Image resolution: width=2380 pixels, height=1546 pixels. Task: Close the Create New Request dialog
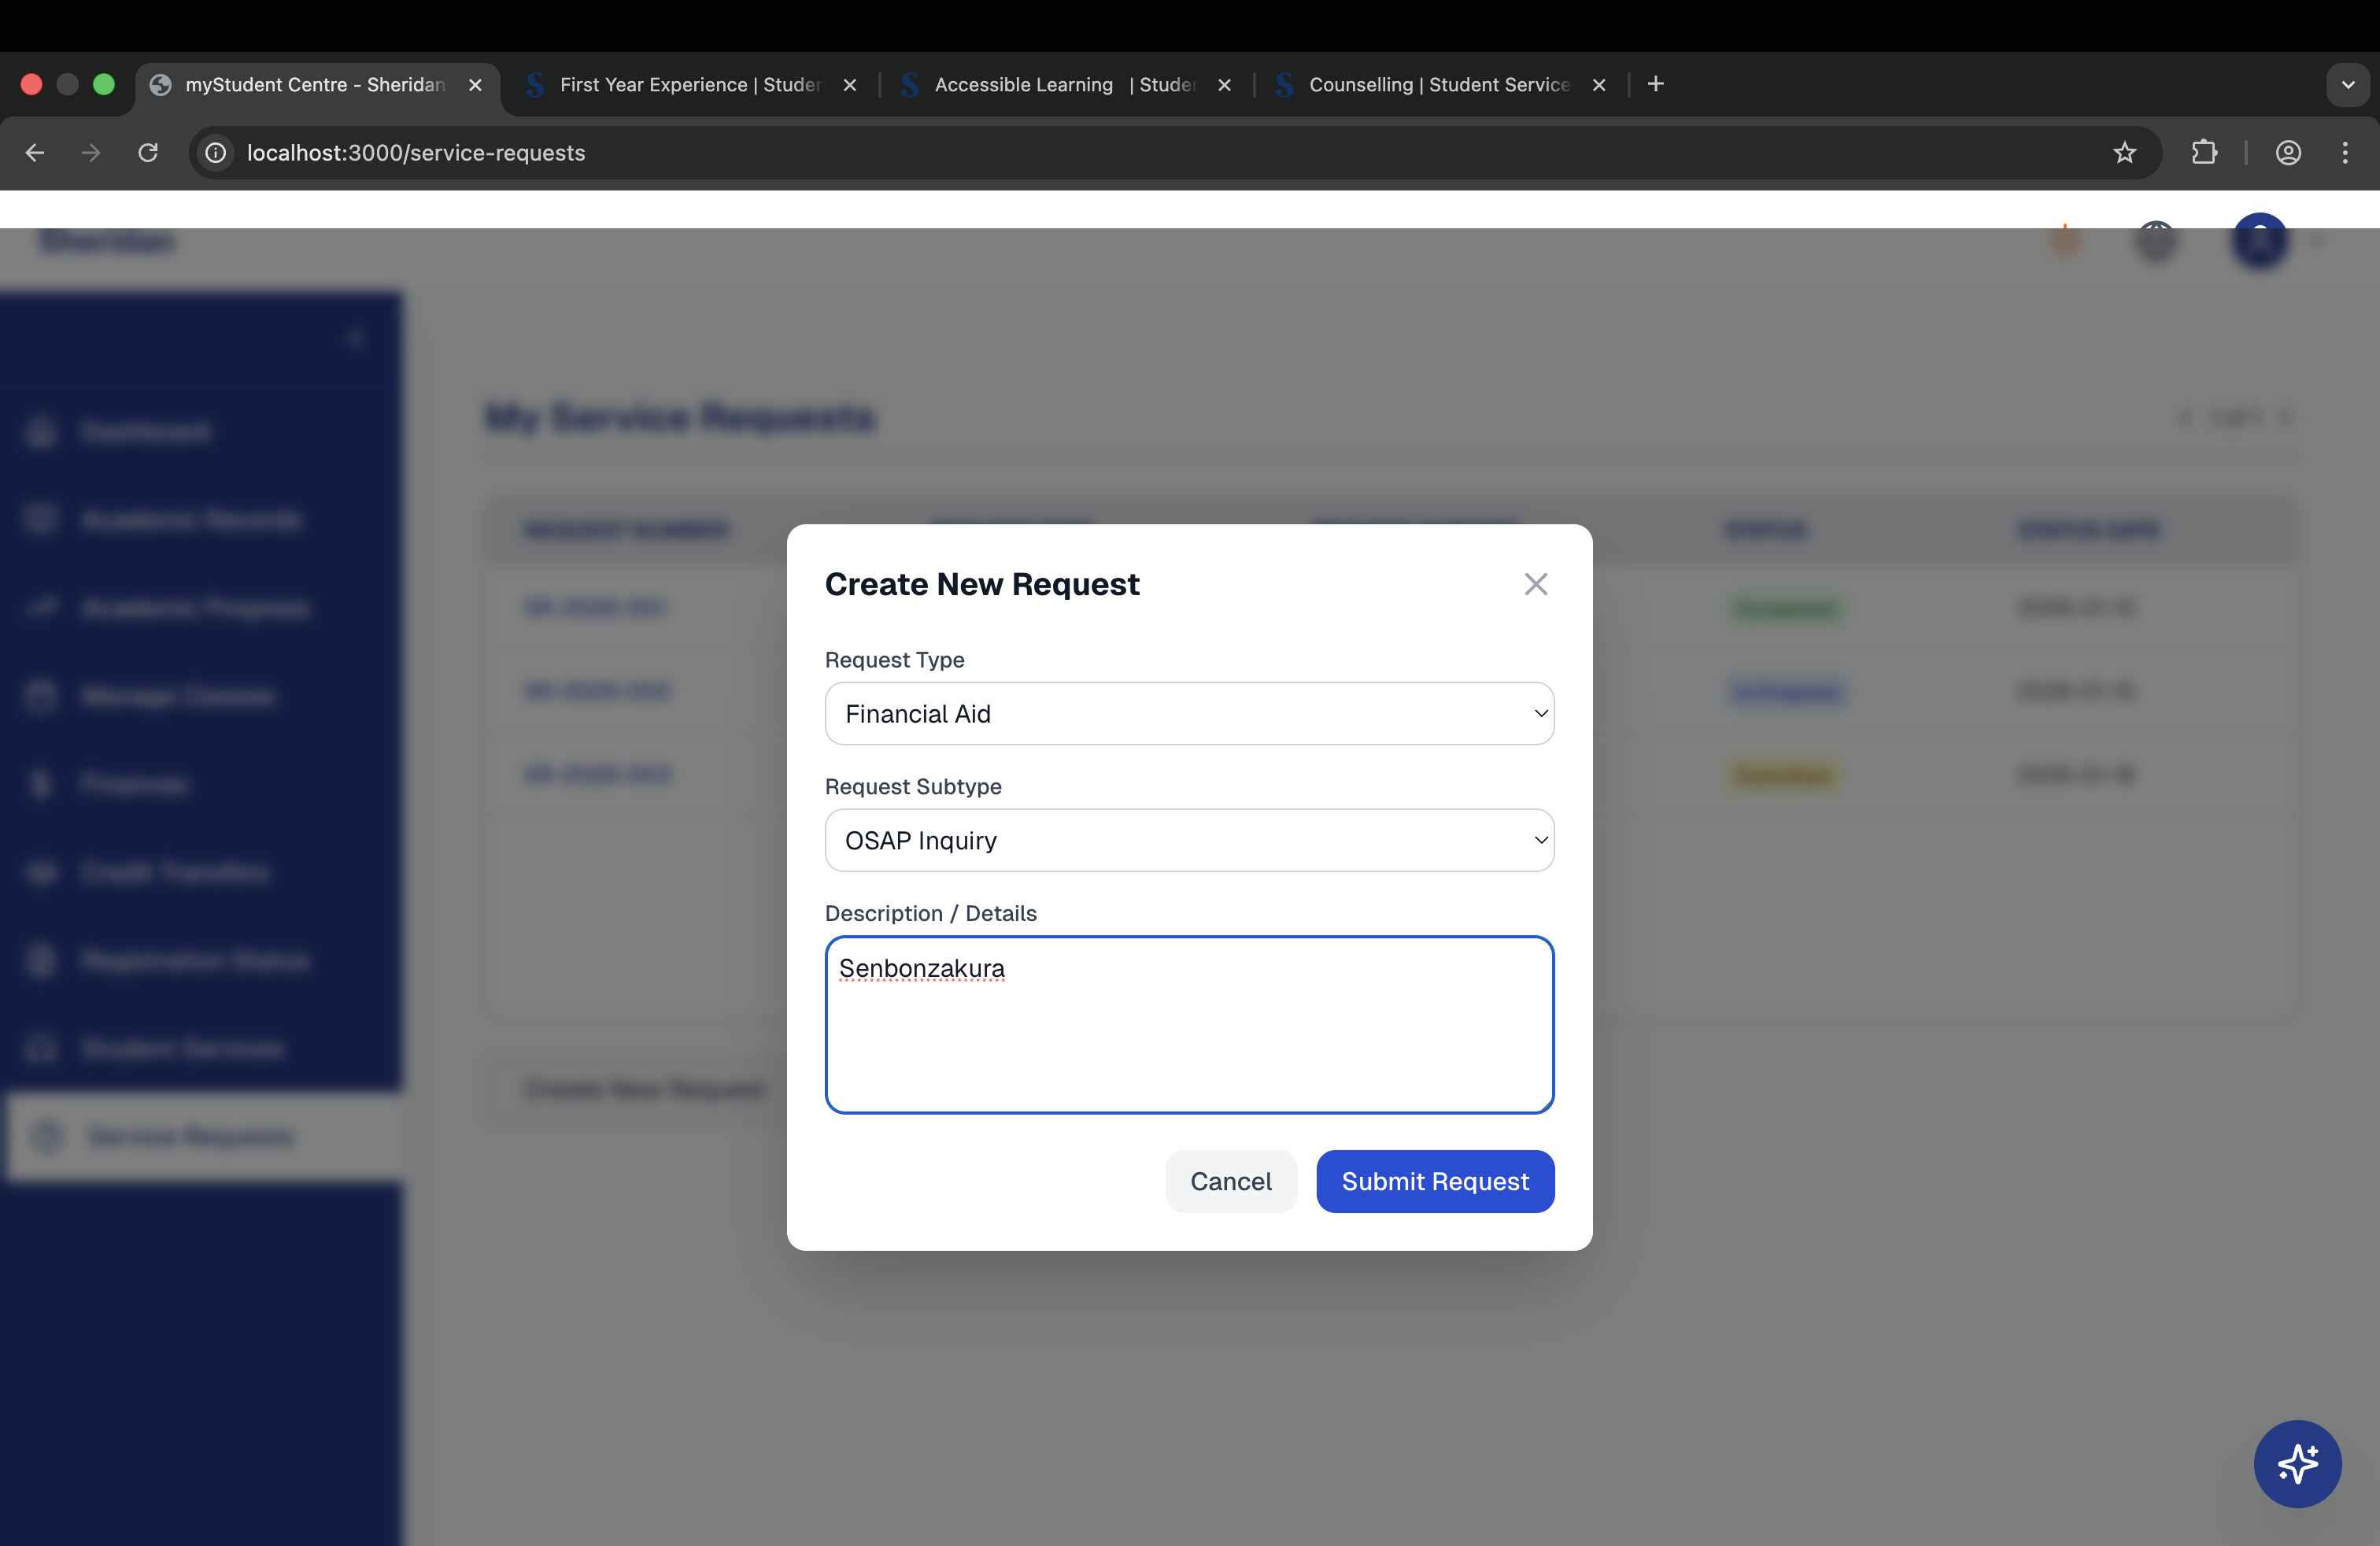pos(1535,584)
